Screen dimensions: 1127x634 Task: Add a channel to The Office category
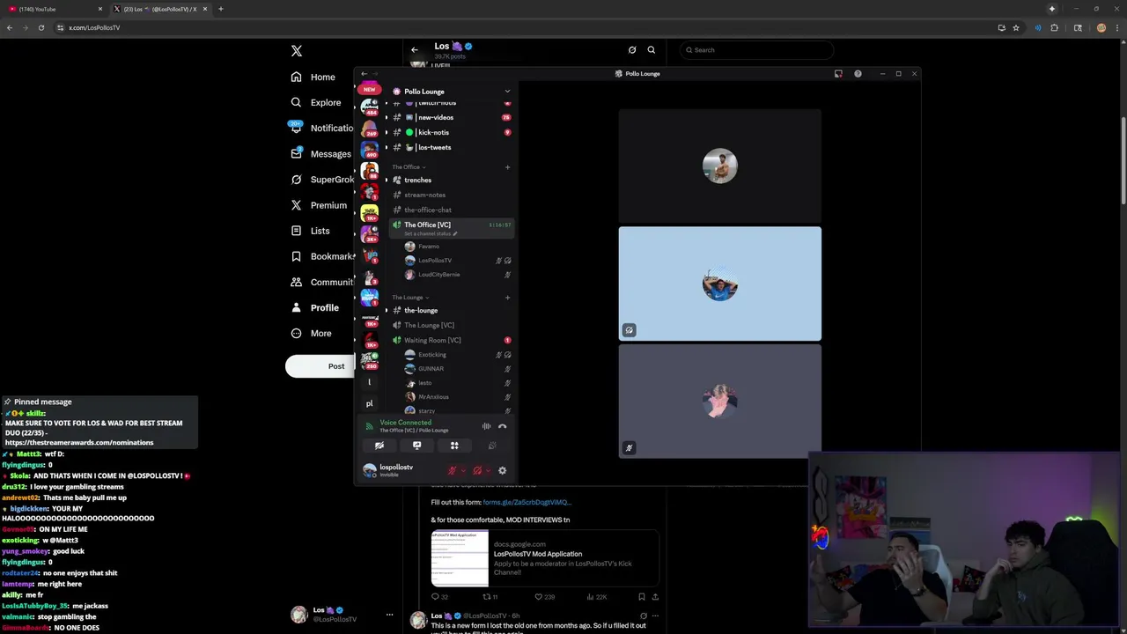point(507,167)
